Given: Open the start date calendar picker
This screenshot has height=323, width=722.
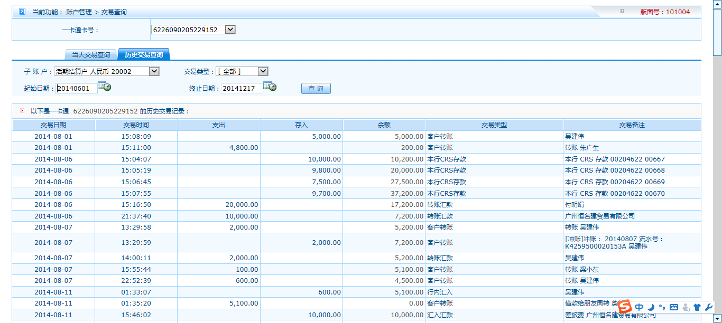Looking at the screenshot, I should (x=104, y=87).
